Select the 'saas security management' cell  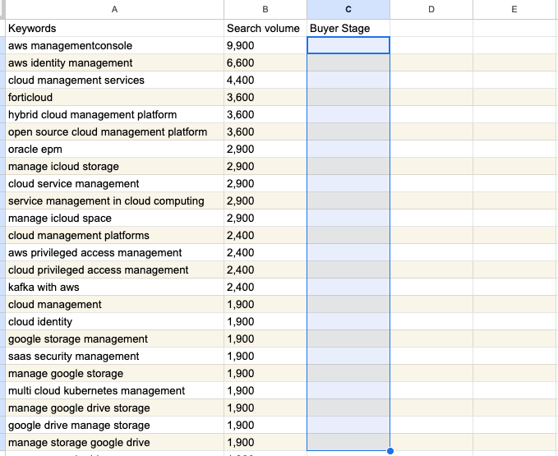click(114, 356)
